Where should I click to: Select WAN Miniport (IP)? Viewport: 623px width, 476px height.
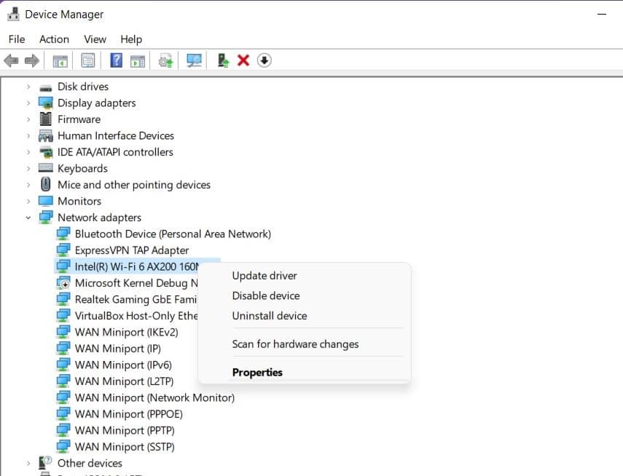pyautogui.click(x=118, y=349)
